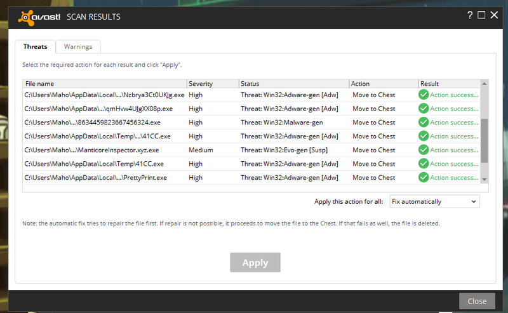Viewport: 508px width, 313px height.
Task: Click 'Threat: Win32:Evo-gen [Susp]' status cell
Action: (284, 150)
